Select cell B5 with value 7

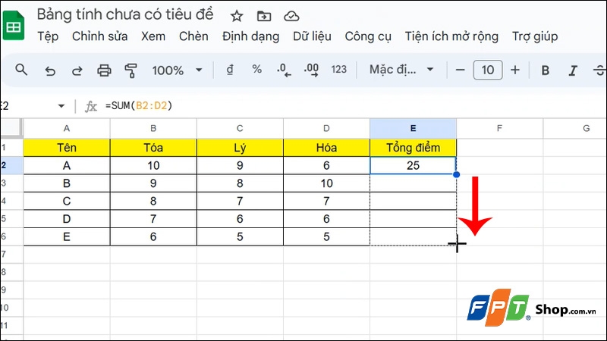153,219
